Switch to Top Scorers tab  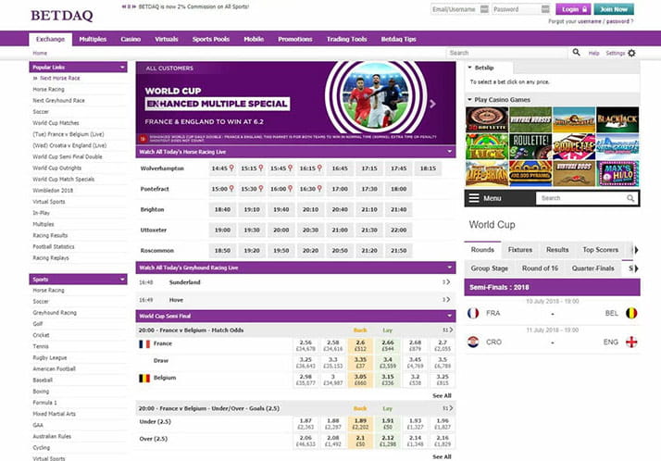point(600,249)
